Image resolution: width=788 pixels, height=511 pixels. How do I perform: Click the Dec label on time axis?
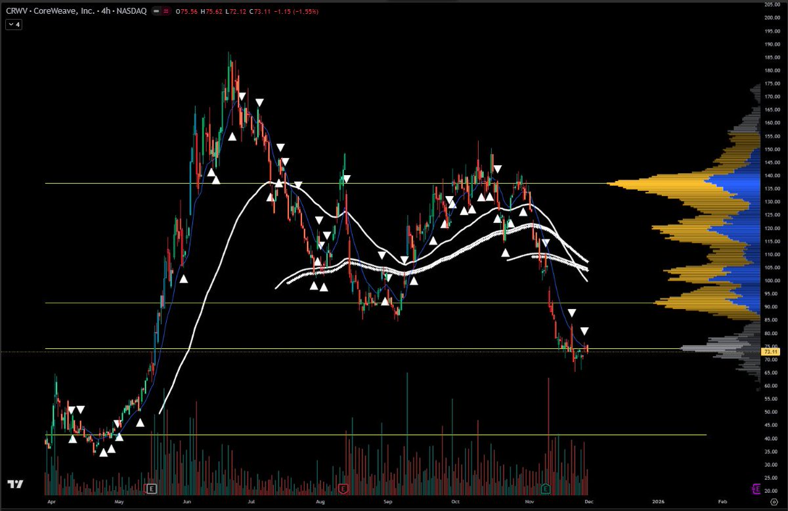click(x=588, y=501)
